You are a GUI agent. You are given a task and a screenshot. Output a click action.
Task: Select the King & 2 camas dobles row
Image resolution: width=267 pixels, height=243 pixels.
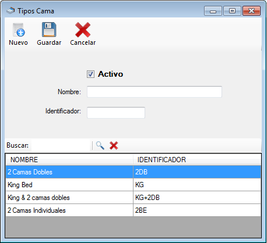coord(133,198)
